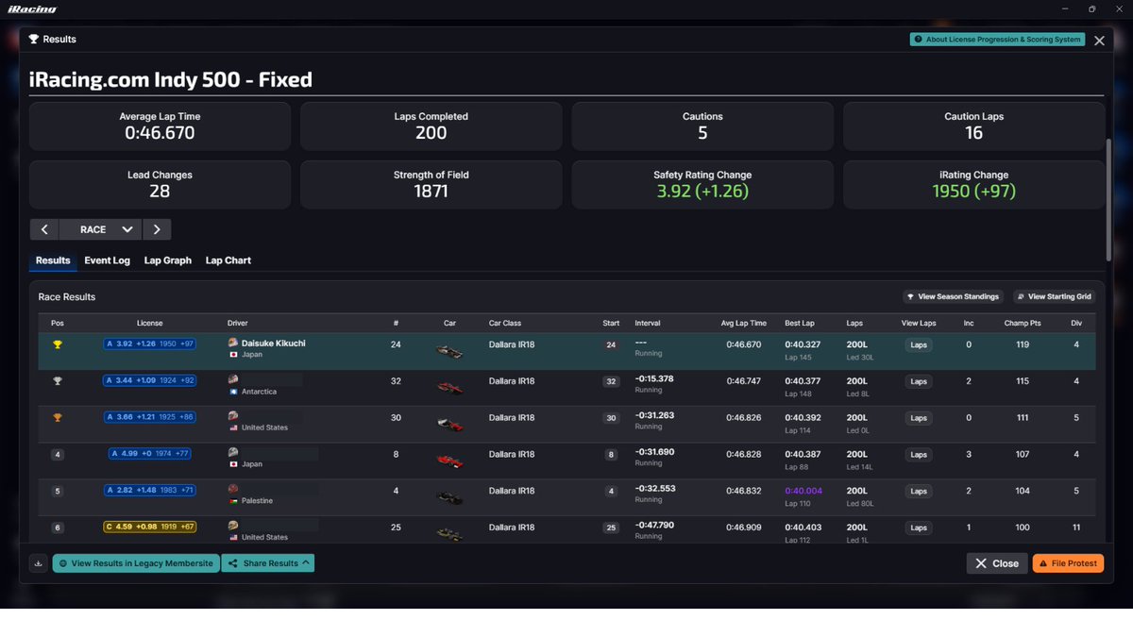This screenshot has width=1133, height=637.
Task: Click the iRacing logo in title bar
Action: pyautogui.click(x=32, y=8)
